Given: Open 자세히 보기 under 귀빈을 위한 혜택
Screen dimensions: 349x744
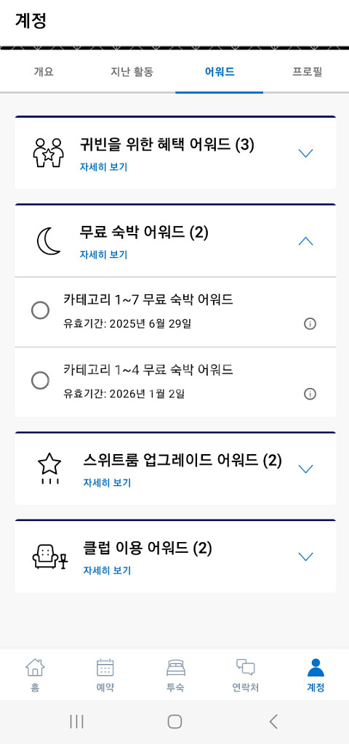Looking at the screenshot, I should (103, 167).
